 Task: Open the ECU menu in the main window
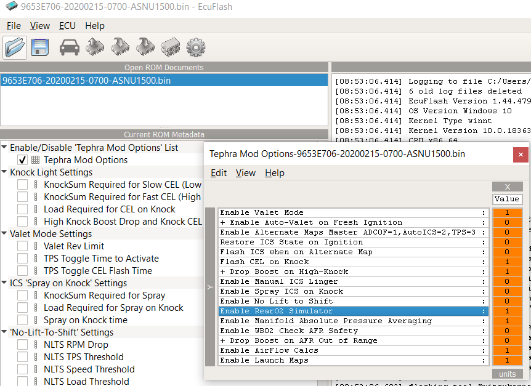(x=67, y=26)
